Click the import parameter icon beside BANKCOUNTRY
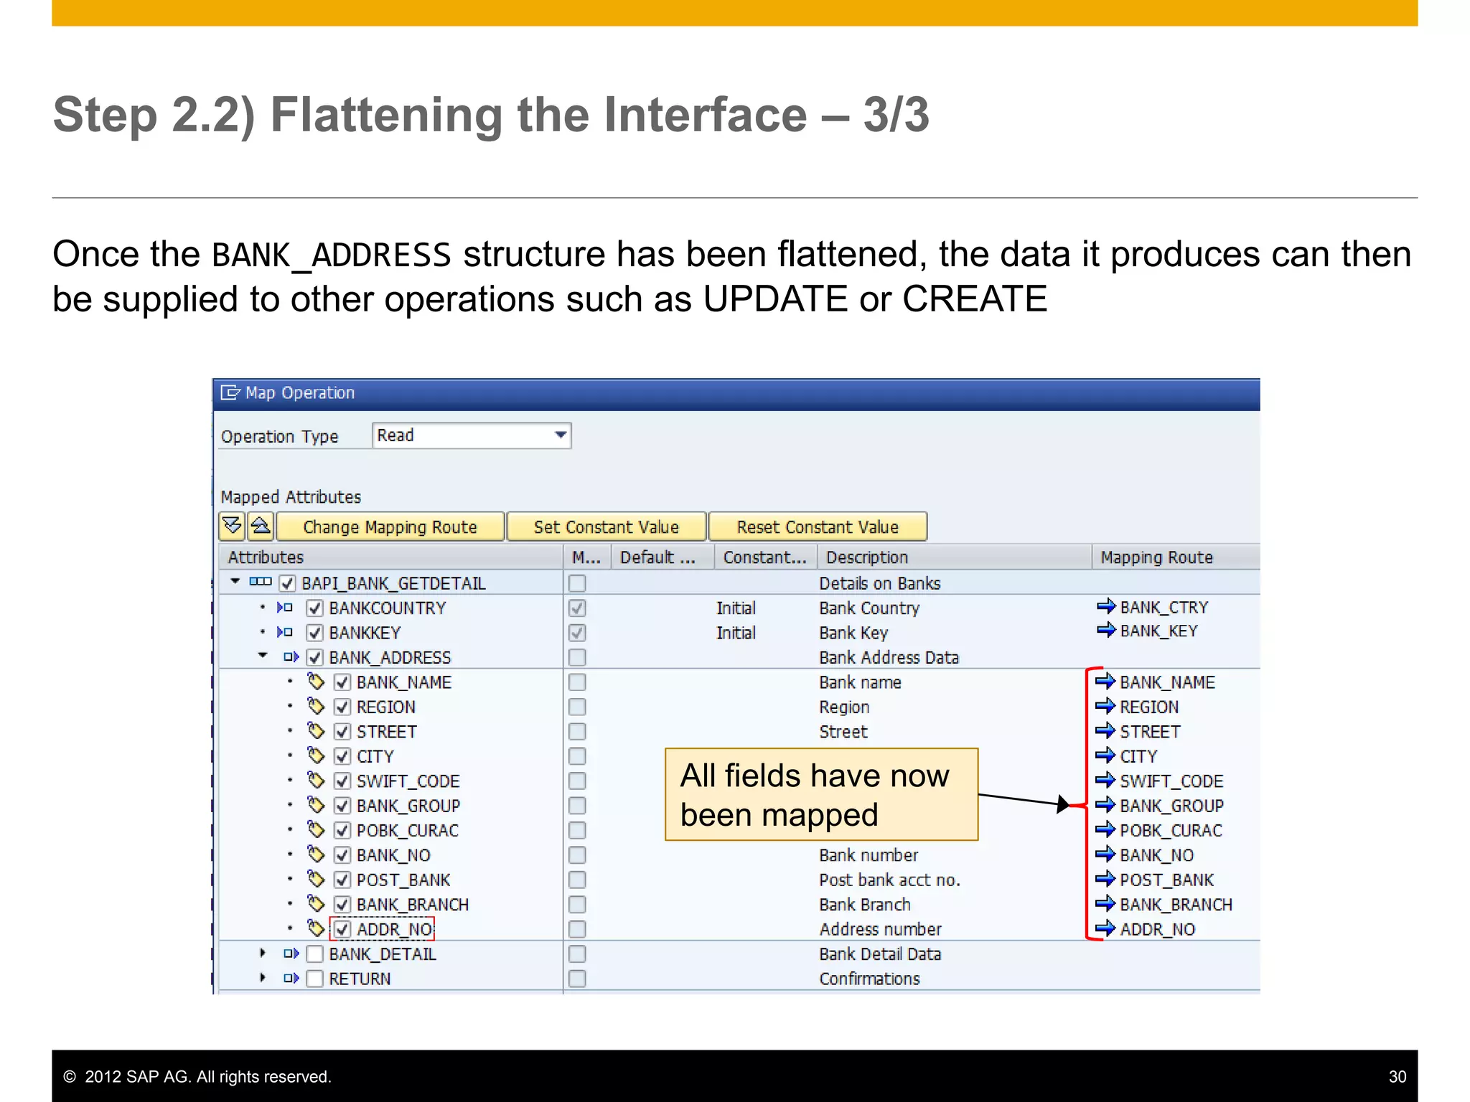1470x1102 pixels. coord(284,608)
